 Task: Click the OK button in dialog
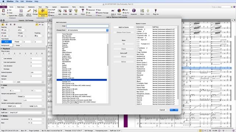174,110
